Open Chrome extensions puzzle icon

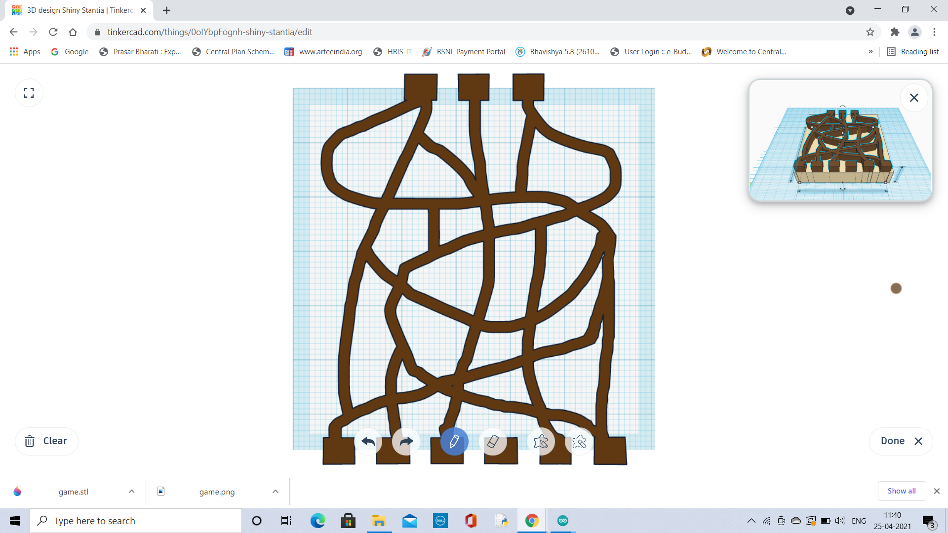pyautogui.click(x=895, y=32)
